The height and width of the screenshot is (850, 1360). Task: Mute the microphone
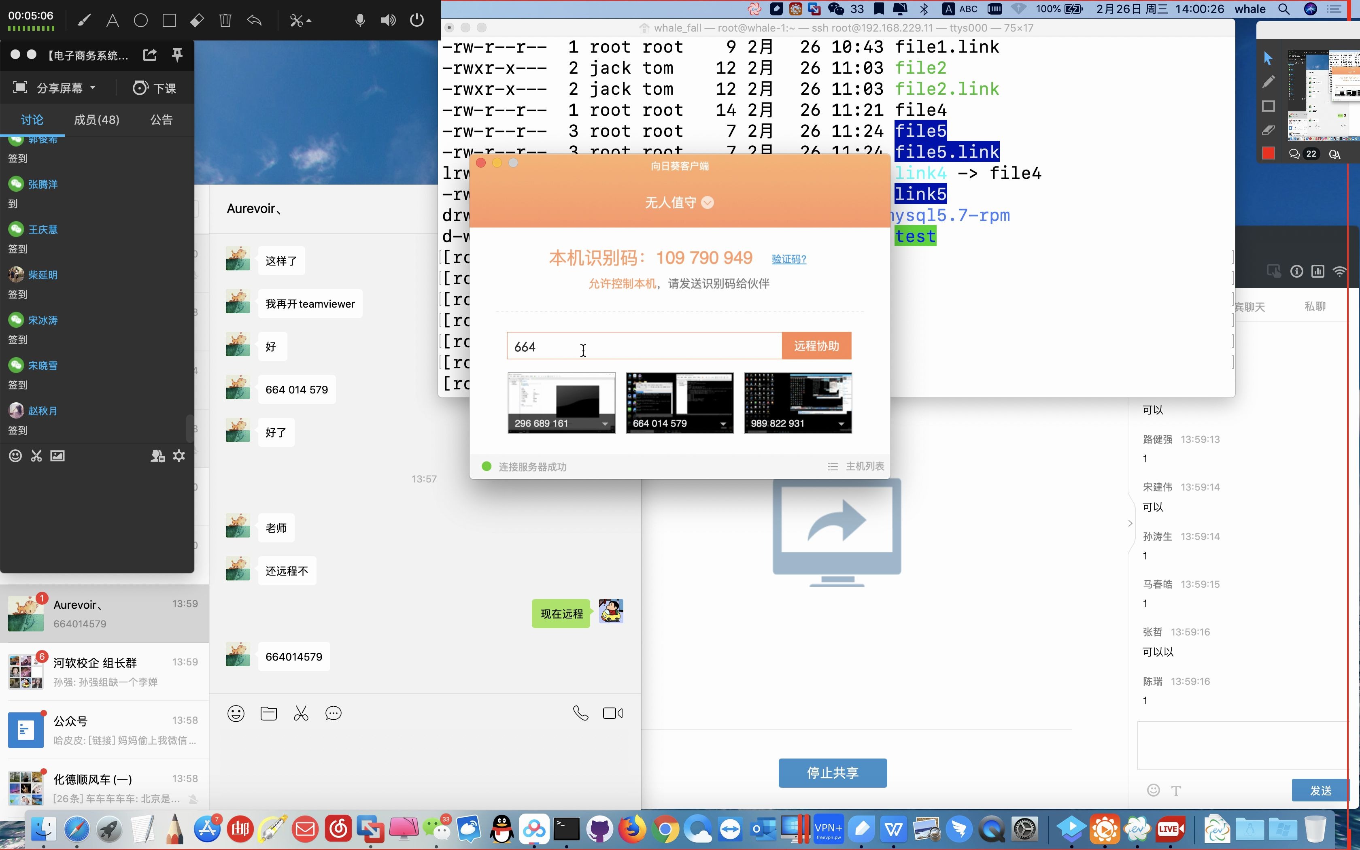click(x=360, y=20)
